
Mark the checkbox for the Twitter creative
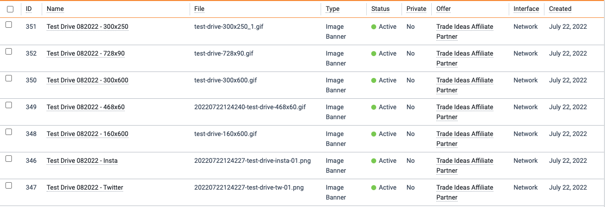click(x=8, y=186)
